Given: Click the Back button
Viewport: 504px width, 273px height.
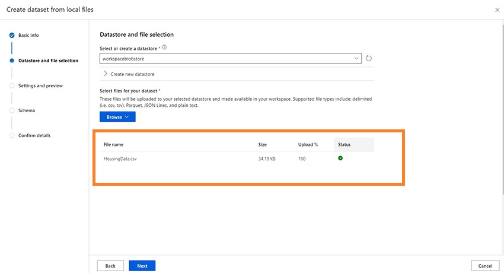Looking at the screenshot, I should click(110, 265).
